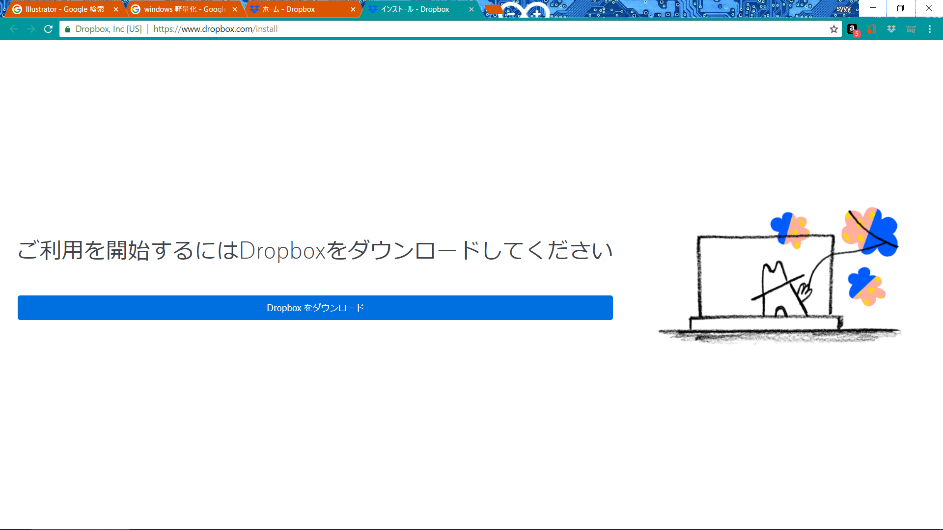Minimize the Chrome window
The width and height of the screenshot is (943, 530).
pyautogui.click(x=873, y=8)
